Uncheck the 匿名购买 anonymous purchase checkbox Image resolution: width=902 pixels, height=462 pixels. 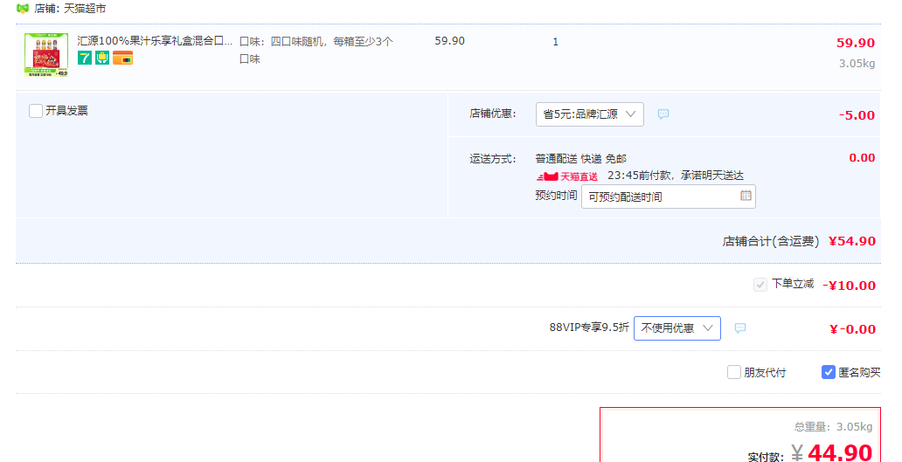click(x=829, y=372)
